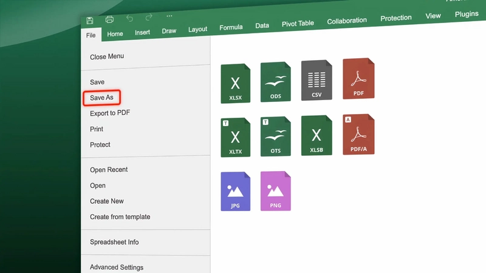Switch to the Layout tab
Image resolution: width=486 pixels, height=273 pixels.
point(198,29)
